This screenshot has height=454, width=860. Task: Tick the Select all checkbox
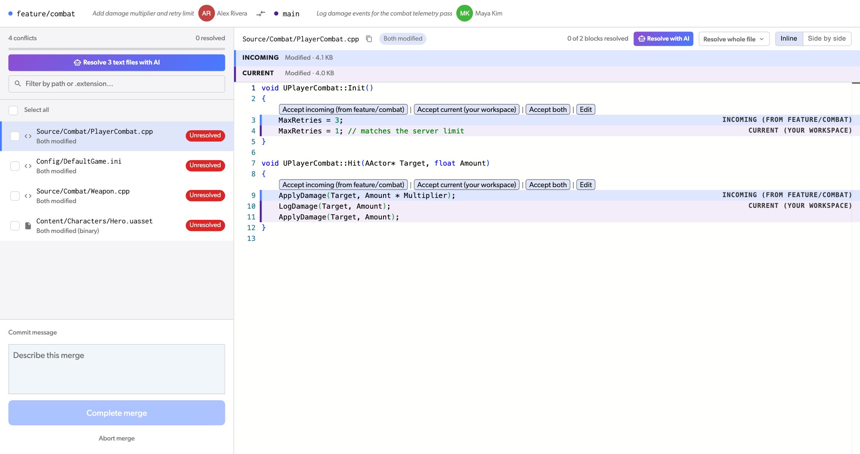[x=13, y=110]
